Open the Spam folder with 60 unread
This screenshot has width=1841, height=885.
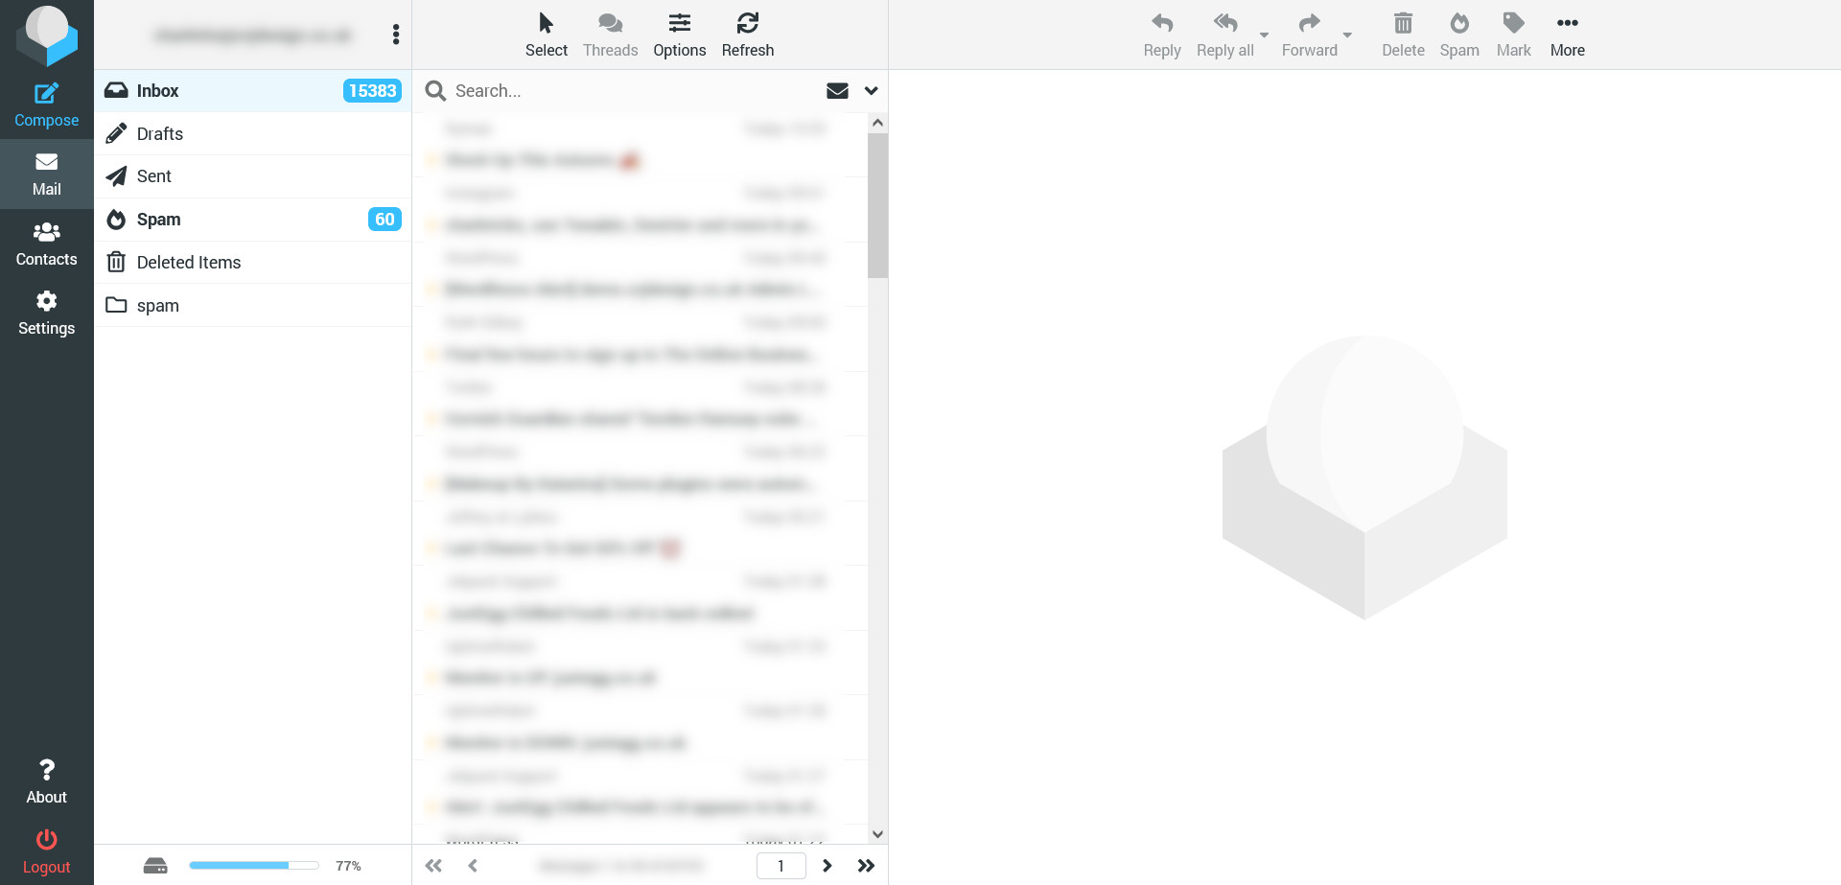click(x=253, y=220)
